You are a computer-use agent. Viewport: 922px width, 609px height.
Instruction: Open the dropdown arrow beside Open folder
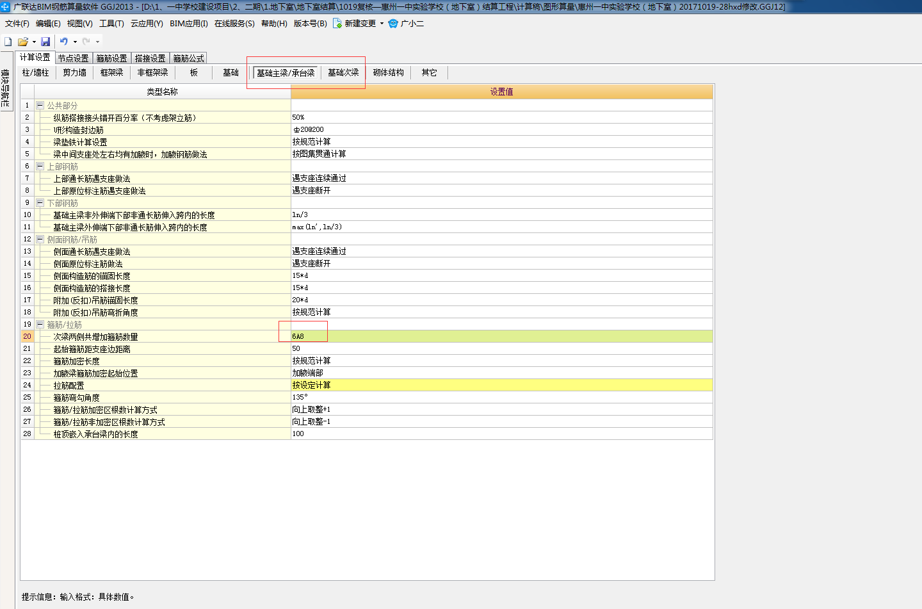(34, 42)
